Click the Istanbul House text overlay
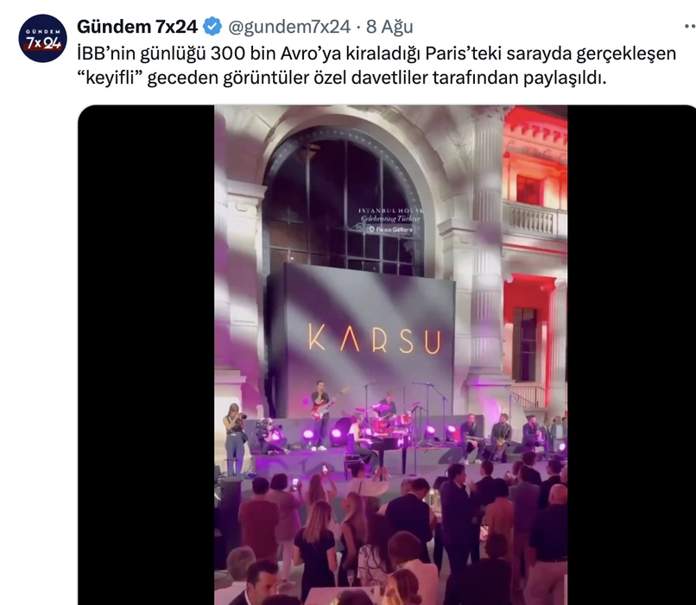 (x=390, y=211)
